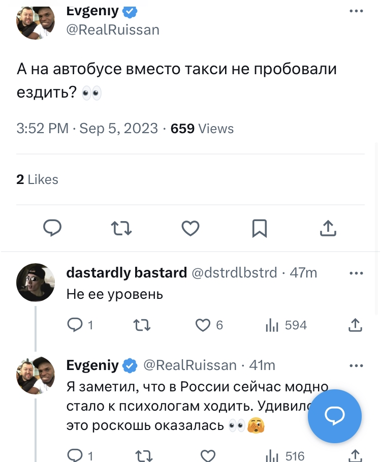
Task: Share the main tweet
Action: (x=328, y=228)
